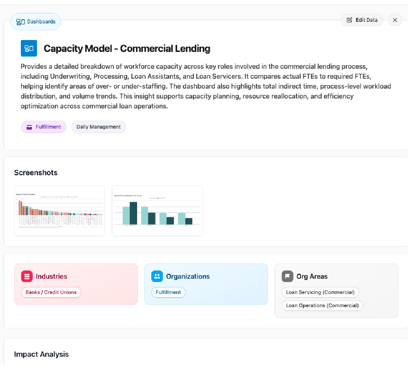Click the Impact Analysis section heading

(x=41, y=354)
